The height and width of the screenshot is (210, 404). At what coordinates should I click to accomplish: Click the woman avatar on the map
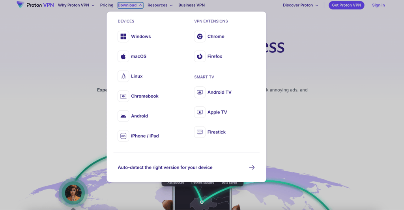click(x=73, y=193)
